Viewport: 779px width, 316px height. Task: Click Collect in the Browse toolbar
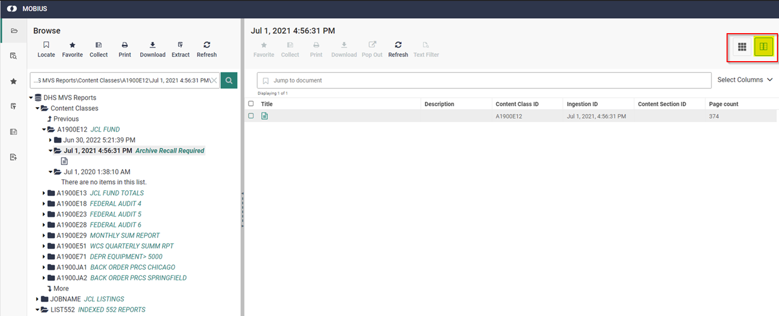99,50
